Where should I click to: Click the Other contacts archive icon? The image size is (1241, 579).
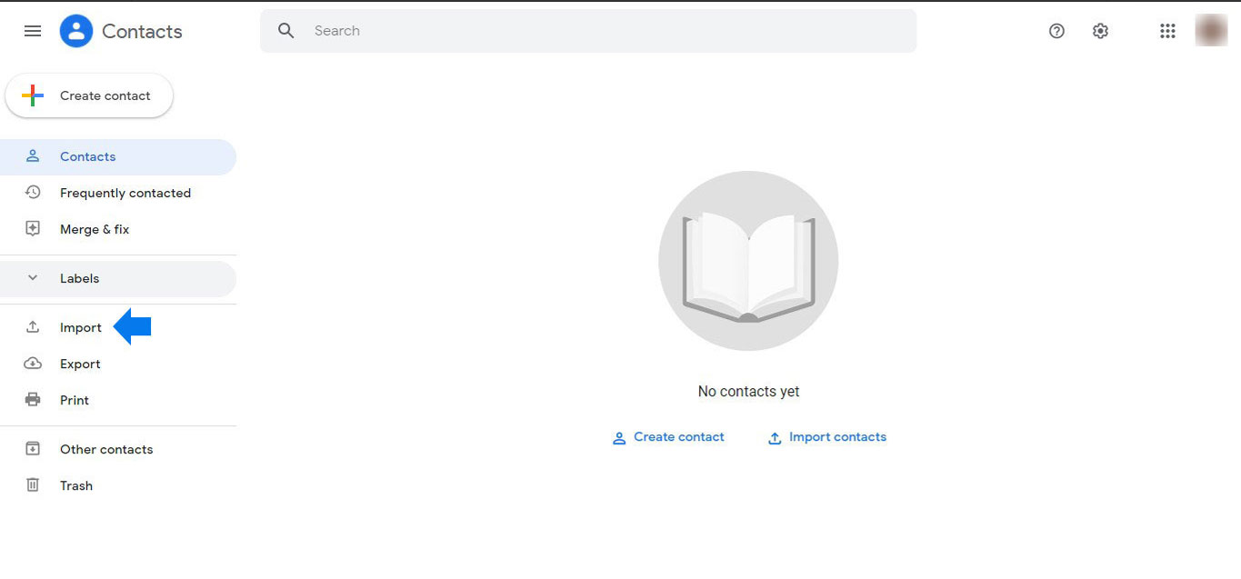tap(33, 449)
